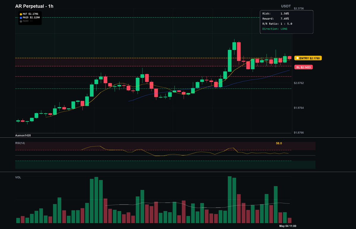Click the Aamon1428 author label
The image size is (356, 229).
[23, 135]
